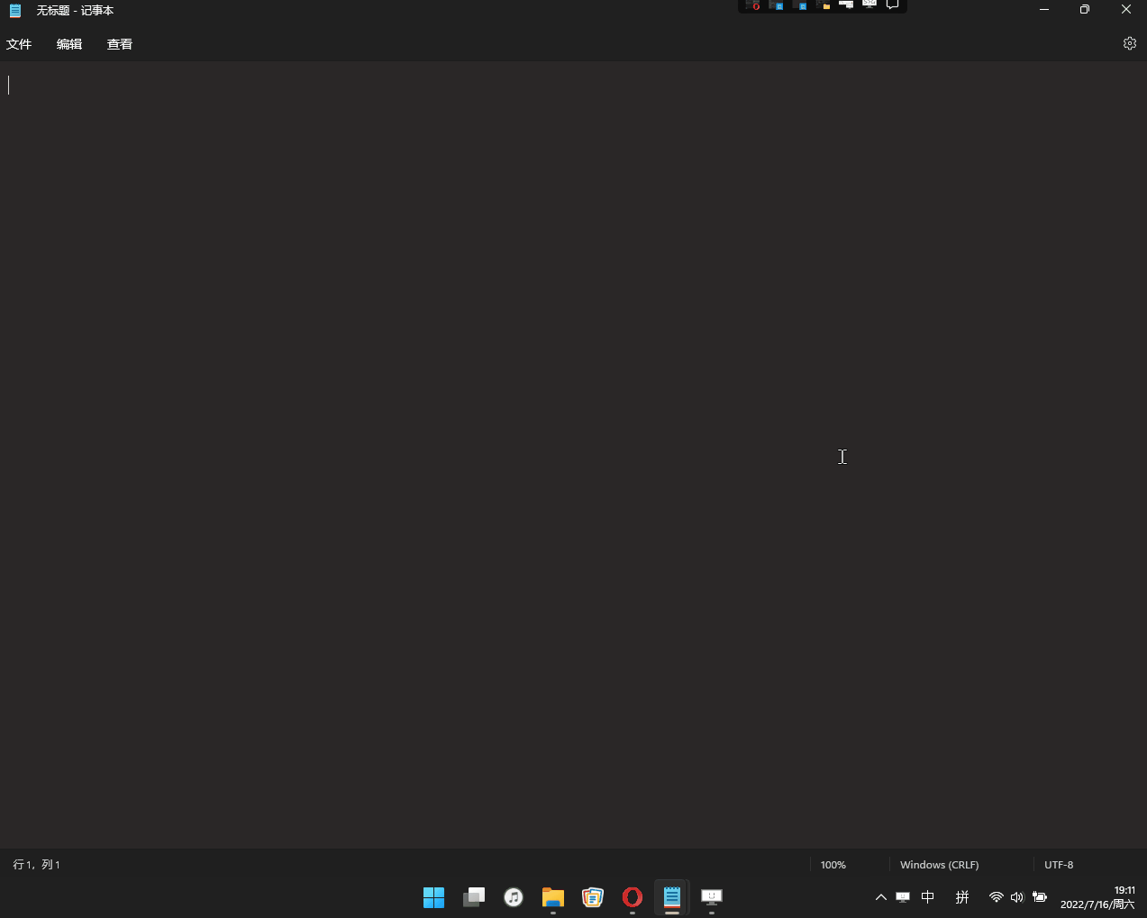Open File Explorer from the taskbar

tap(553, 896)
